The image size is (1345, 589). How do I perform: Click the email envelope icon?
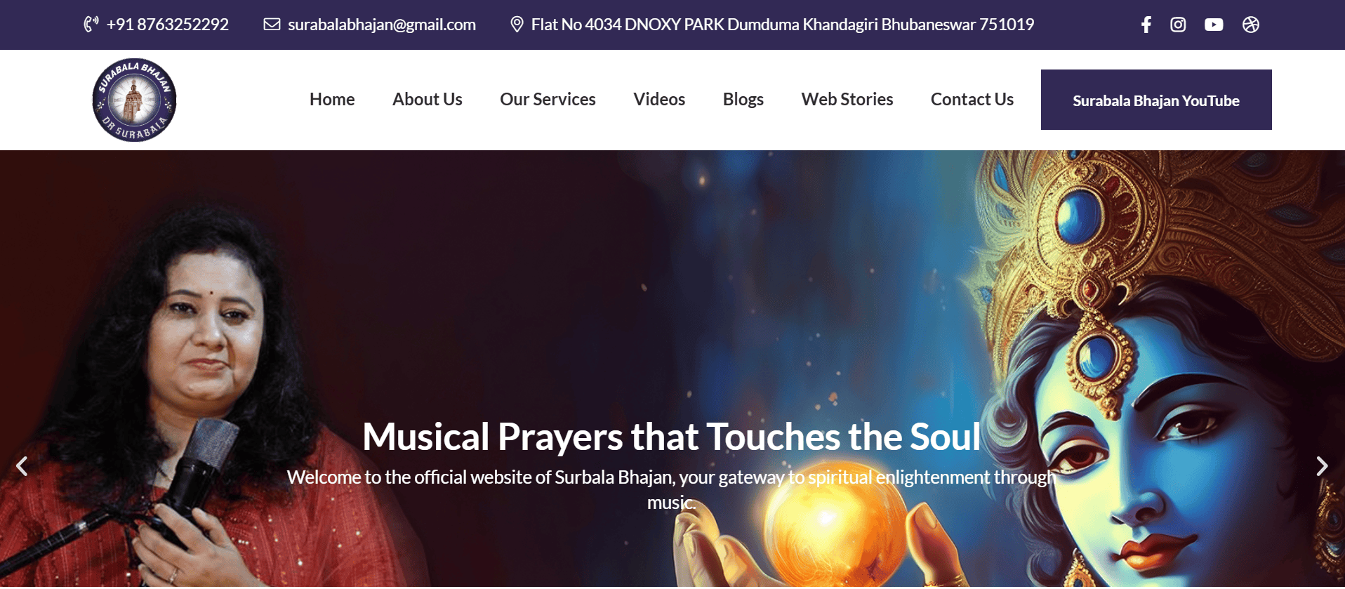click(272, 25)
